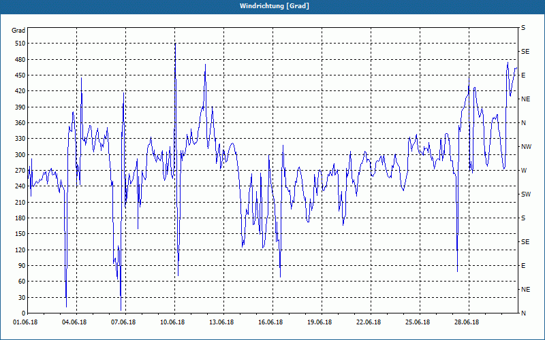Click the 04.06.18 date label
Image resolution: width=545 pixels, height=340 pixels.
tap(74, 322)
